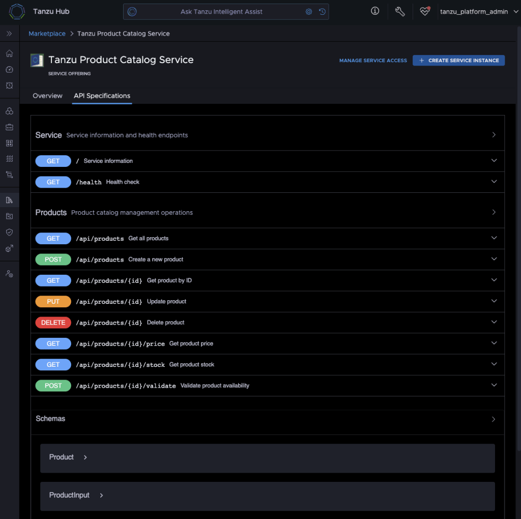521x519 pixels.
Task: Expand the DELETE /api/products/{id} endpoint
Action: coord(494,322)
